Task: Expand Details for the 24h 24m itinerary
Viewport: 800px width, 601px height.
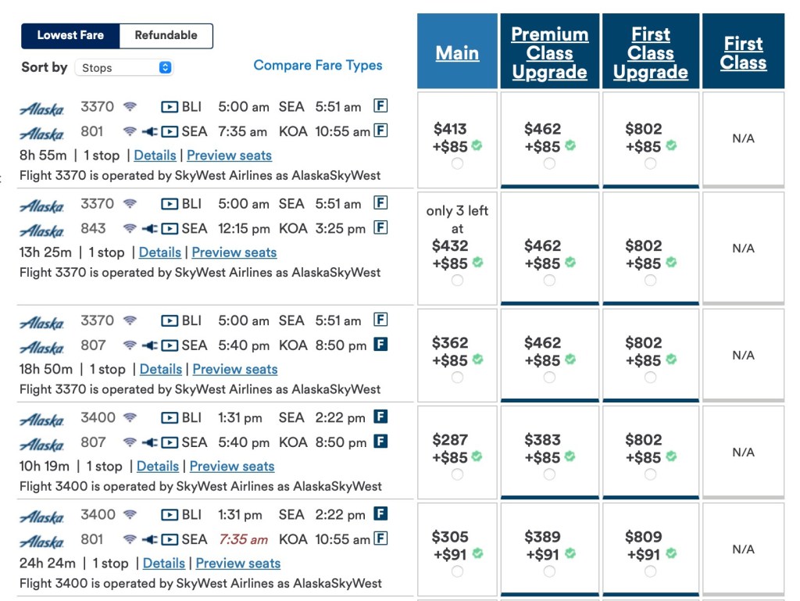Action: coord(164,563)
